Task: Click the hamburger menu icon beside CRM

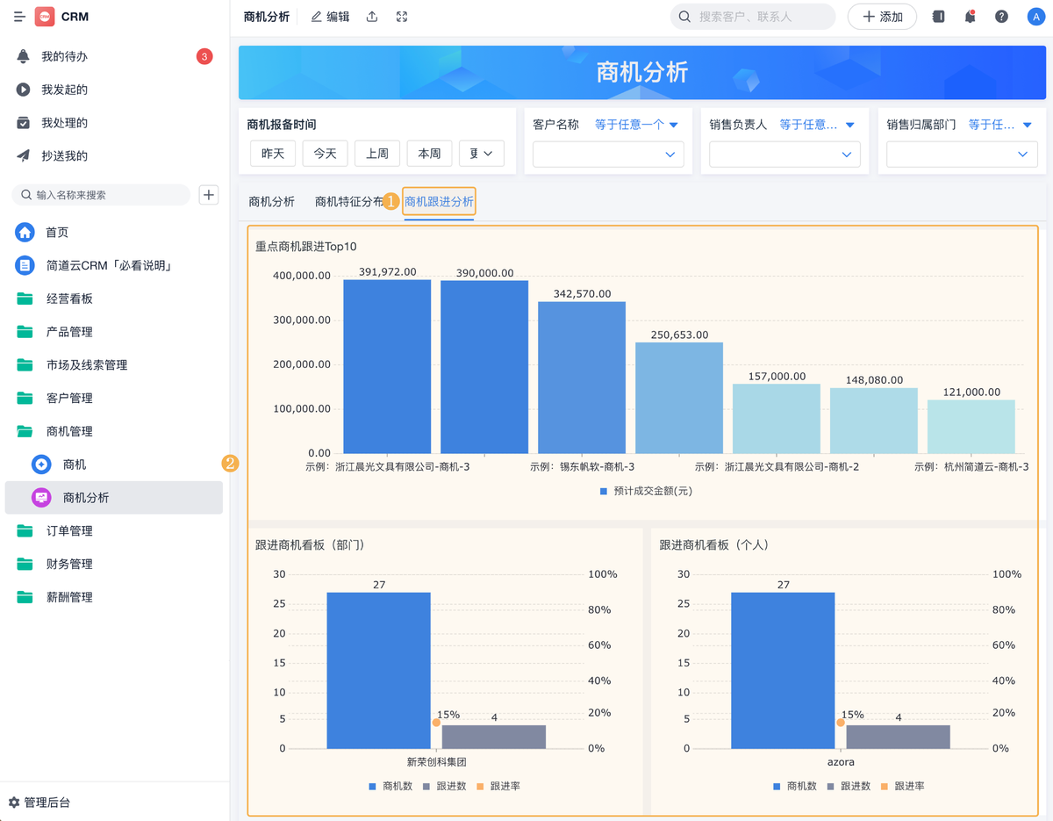Action: click(19, 17)
